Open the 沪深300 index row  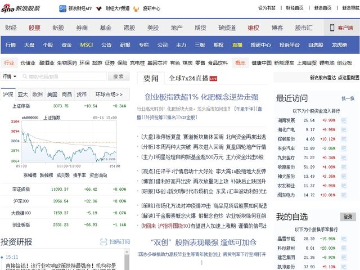coord(65,201)
